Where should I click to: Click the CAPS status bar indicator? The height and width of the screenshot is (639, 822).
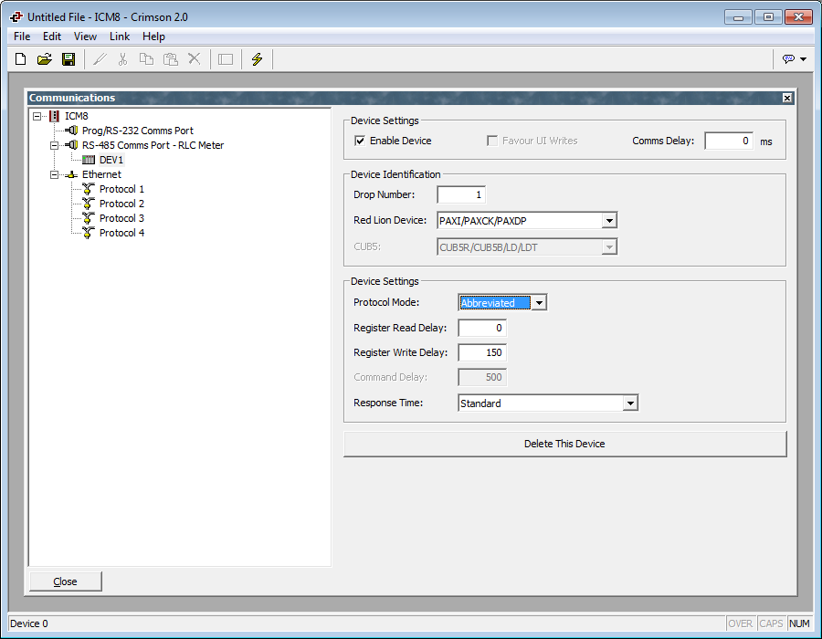coord(771,623)
